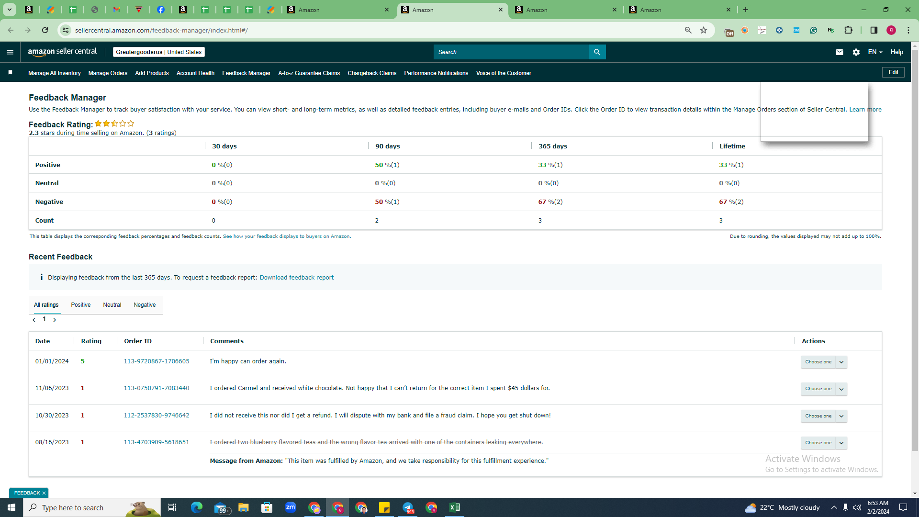The width and height of the screenshot is (919, 517).
Task: Click the bookmark flag icon in navigation bar
Action: [x=10, y=73]
